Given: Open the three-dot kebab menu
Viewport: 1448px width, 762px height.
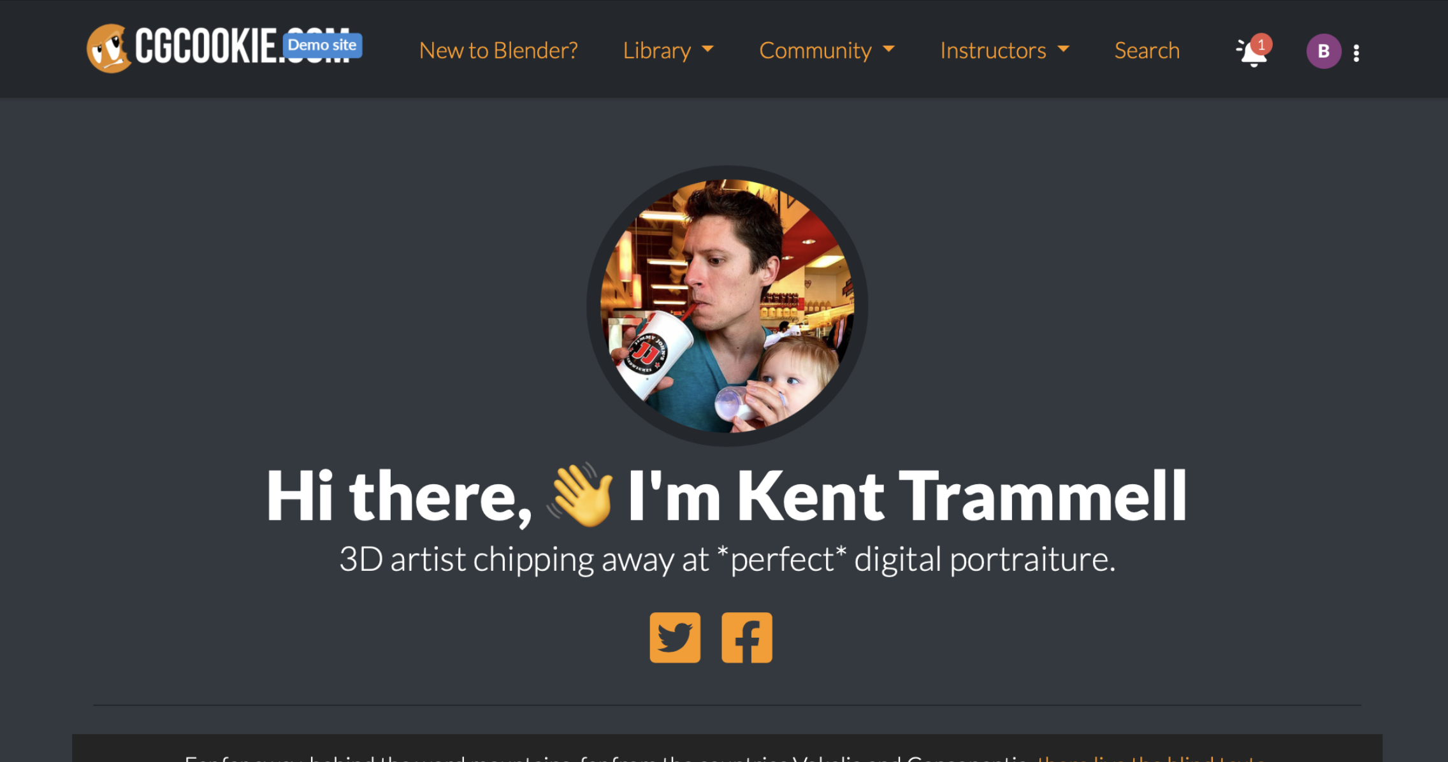Looking at the screenshot, I should click(1356, 53).
